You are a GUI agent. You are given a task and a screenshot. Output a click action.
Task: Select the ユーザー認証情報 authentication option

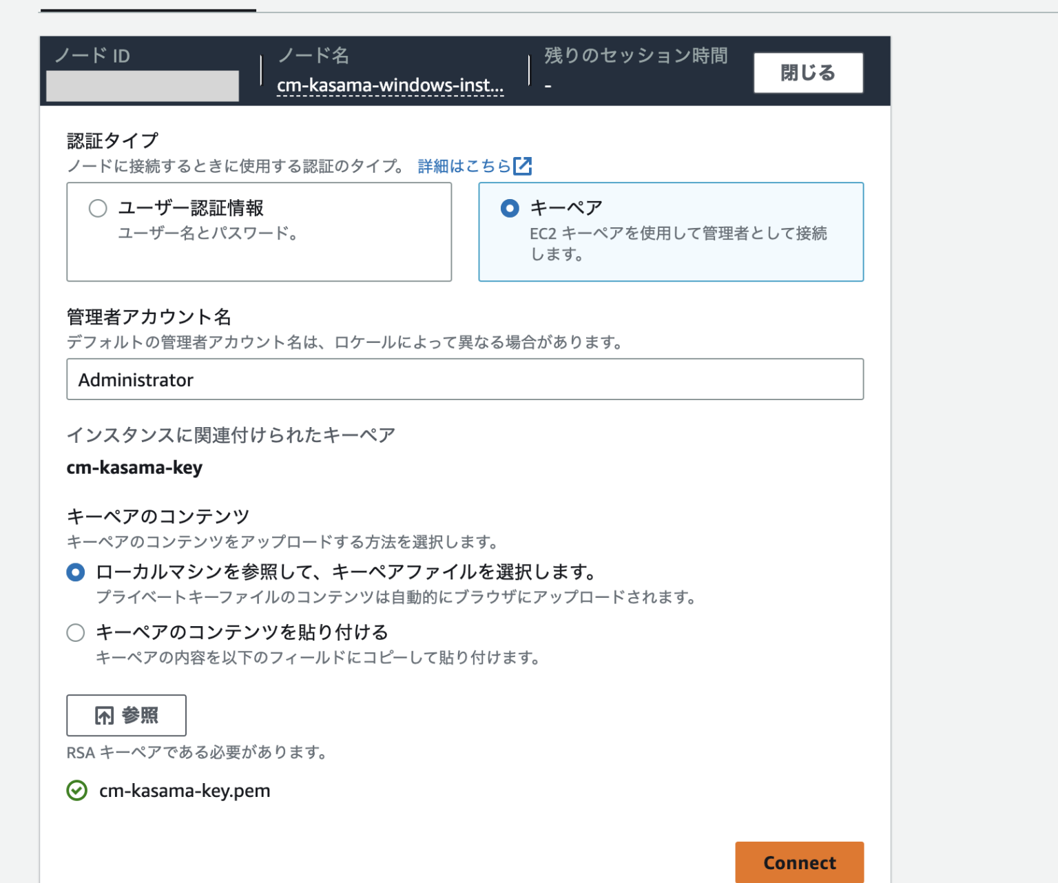pyautogui.click(x=97, y=207)
